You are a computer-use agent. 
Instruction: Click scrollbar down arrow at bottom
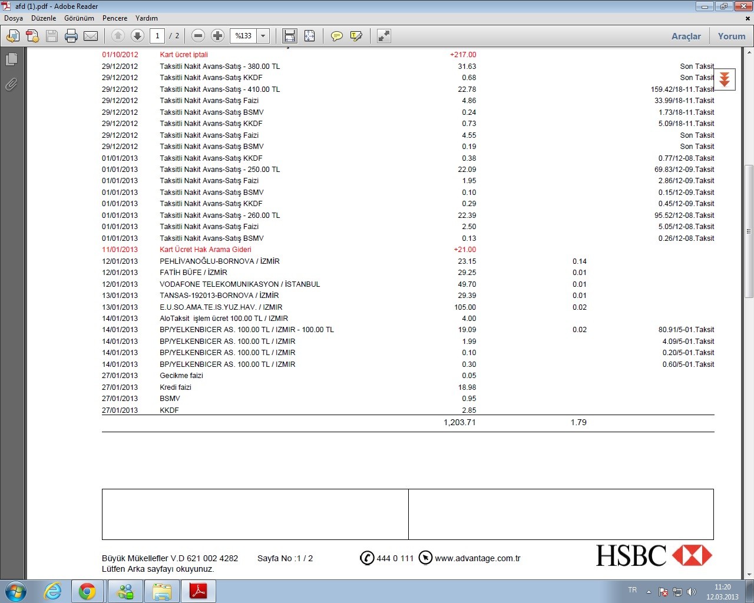coord(749,575)
